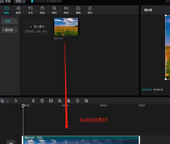Screen dimensions: 170x144
Task: Click the freeze frame icon
Action: click(x=51, y=101)
